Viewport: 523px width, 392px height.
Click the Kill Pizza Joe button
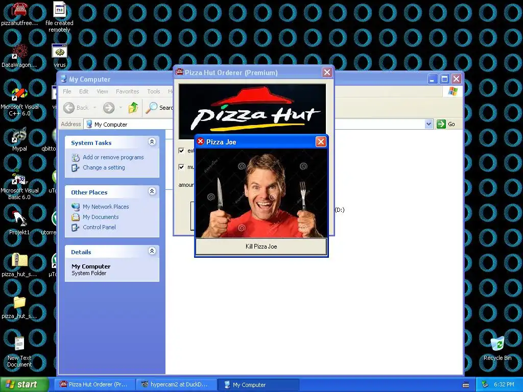(x=261, y=247)
